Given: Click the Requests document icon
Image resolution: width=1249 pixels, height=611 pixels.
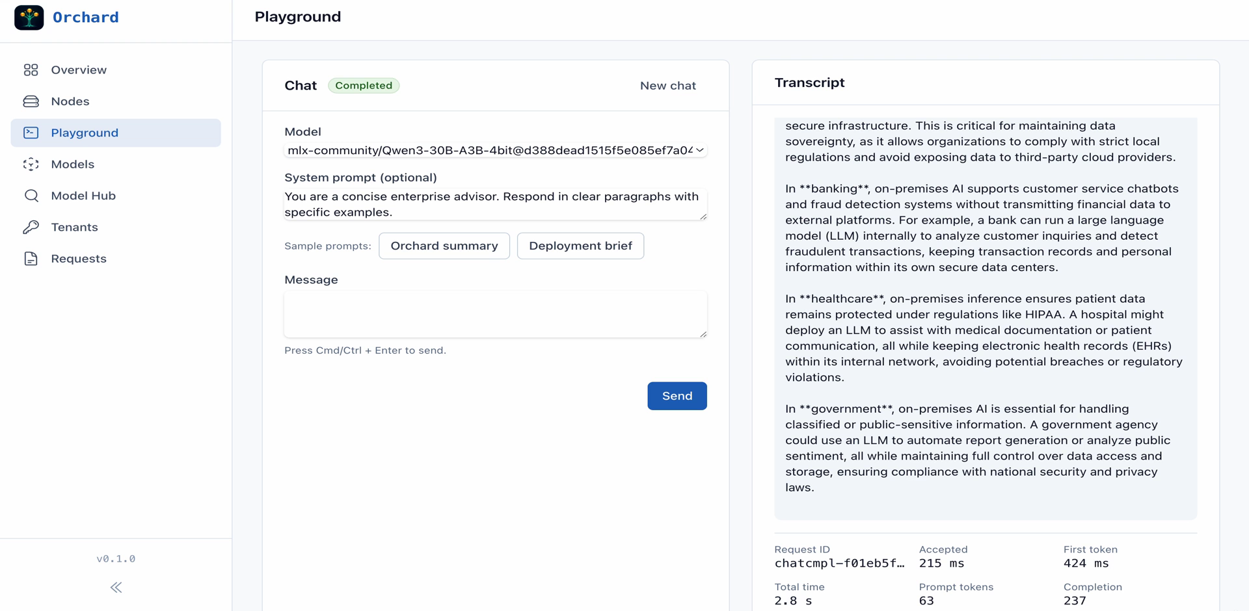Looking at the screenshot, I should tap(31, 258).
